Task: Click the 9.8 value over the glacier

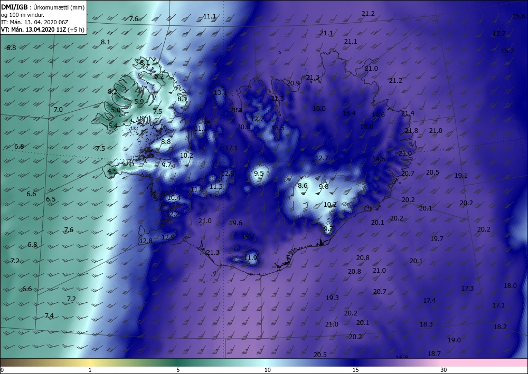Action: [324, 186]
